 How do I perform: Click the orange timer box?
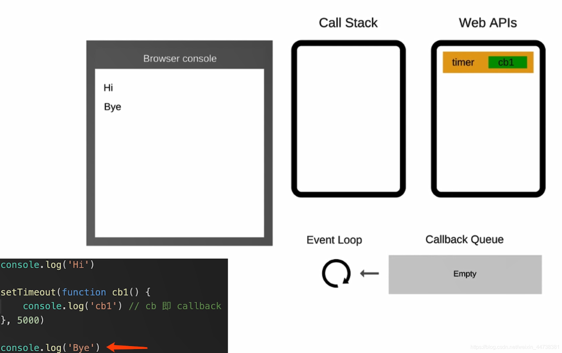coord(488,62)
